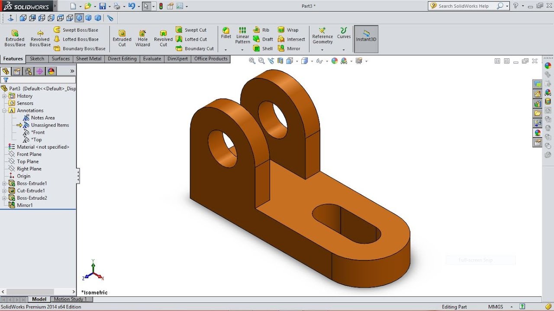Click the MMGS unit system in the status bar
554x311 pixels.
(496, 307)
